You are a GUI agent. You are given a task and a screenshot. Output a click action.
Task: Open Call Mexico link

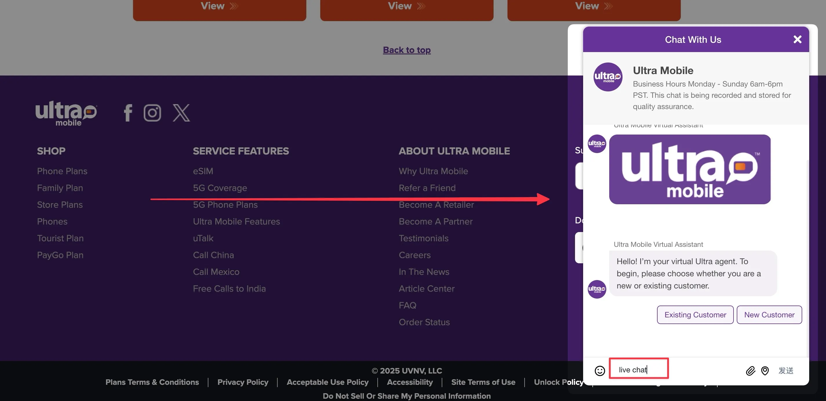pos(216,272)
